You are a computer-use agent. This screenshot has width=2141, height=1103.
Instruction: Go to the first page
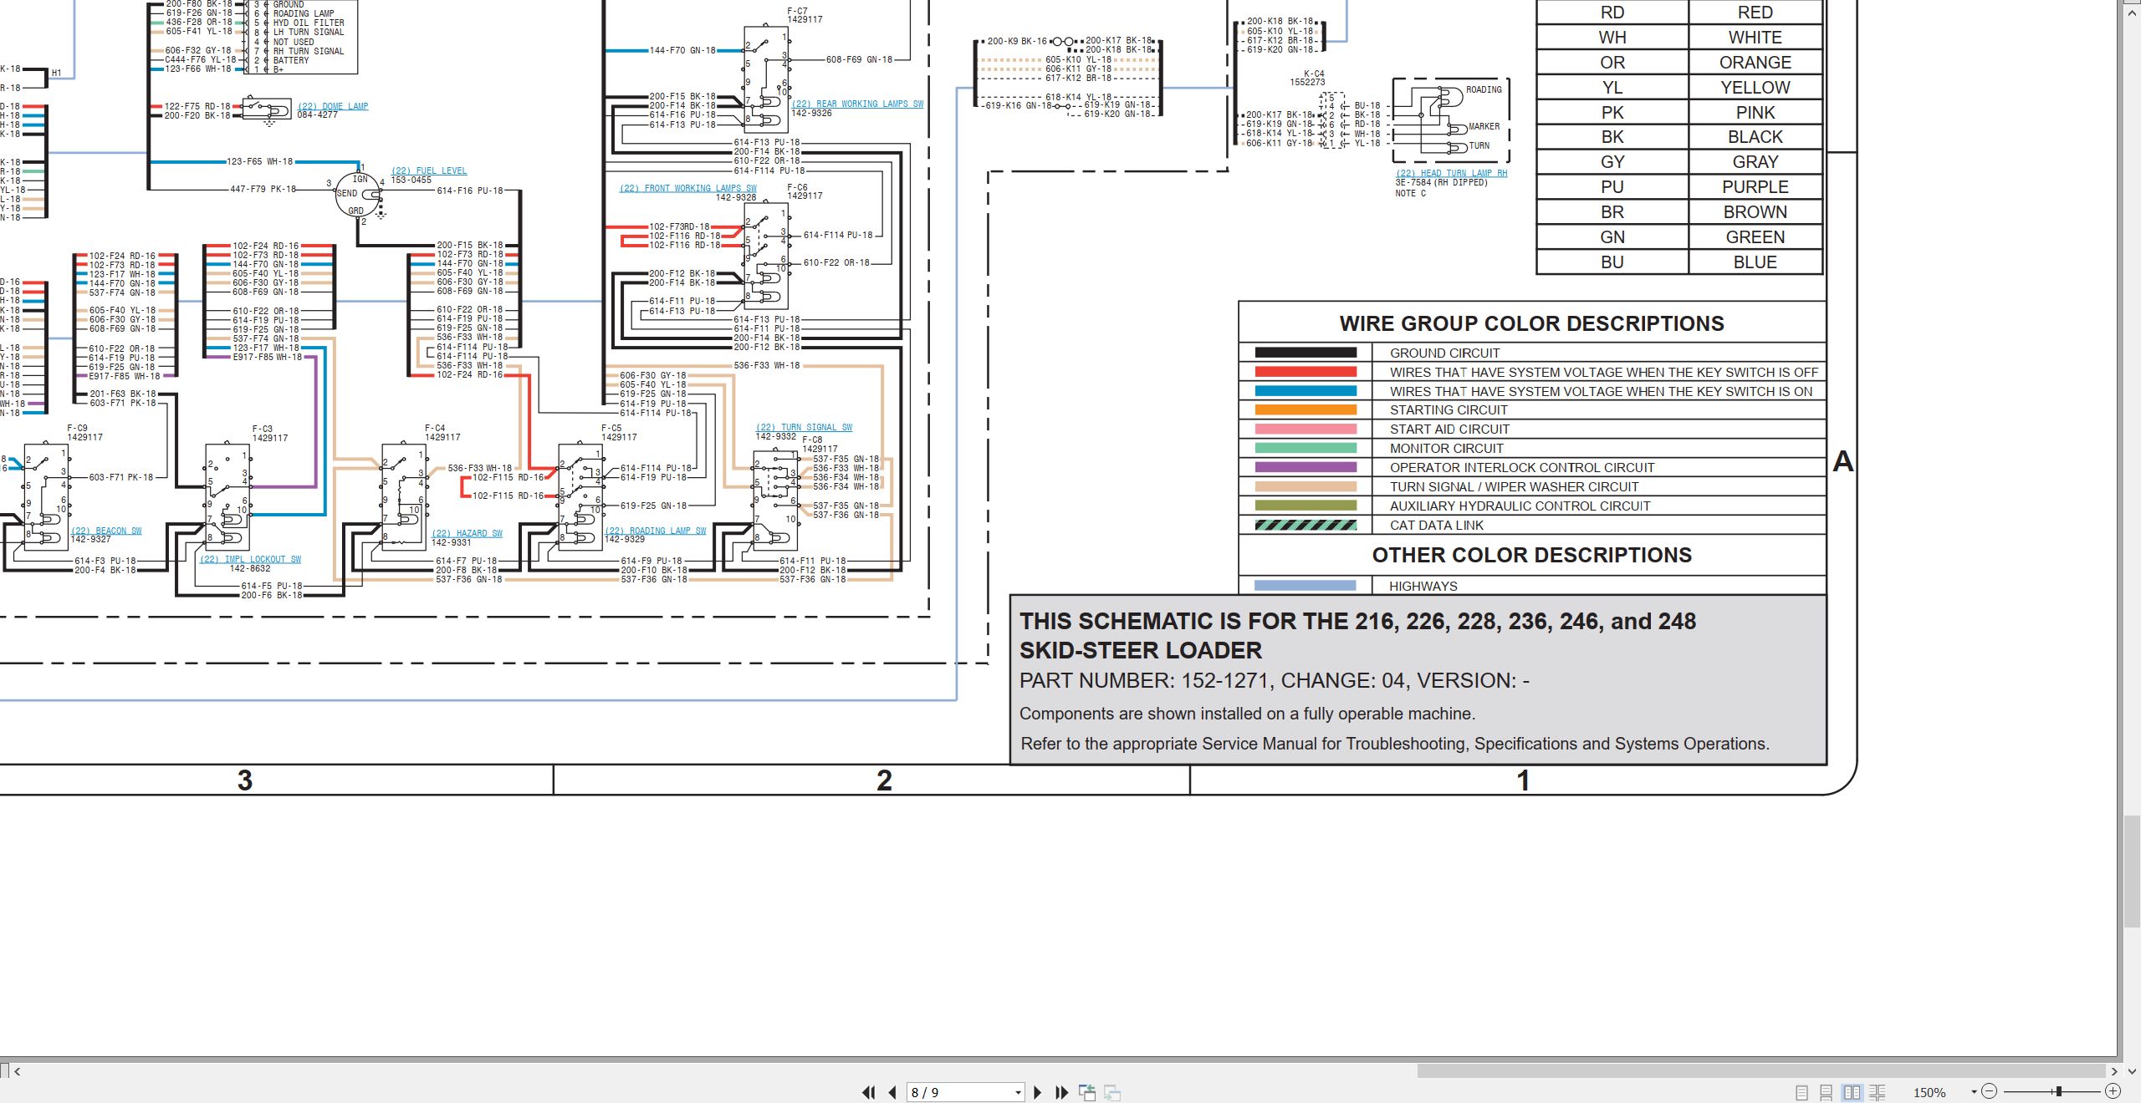tap(869, 1092)
